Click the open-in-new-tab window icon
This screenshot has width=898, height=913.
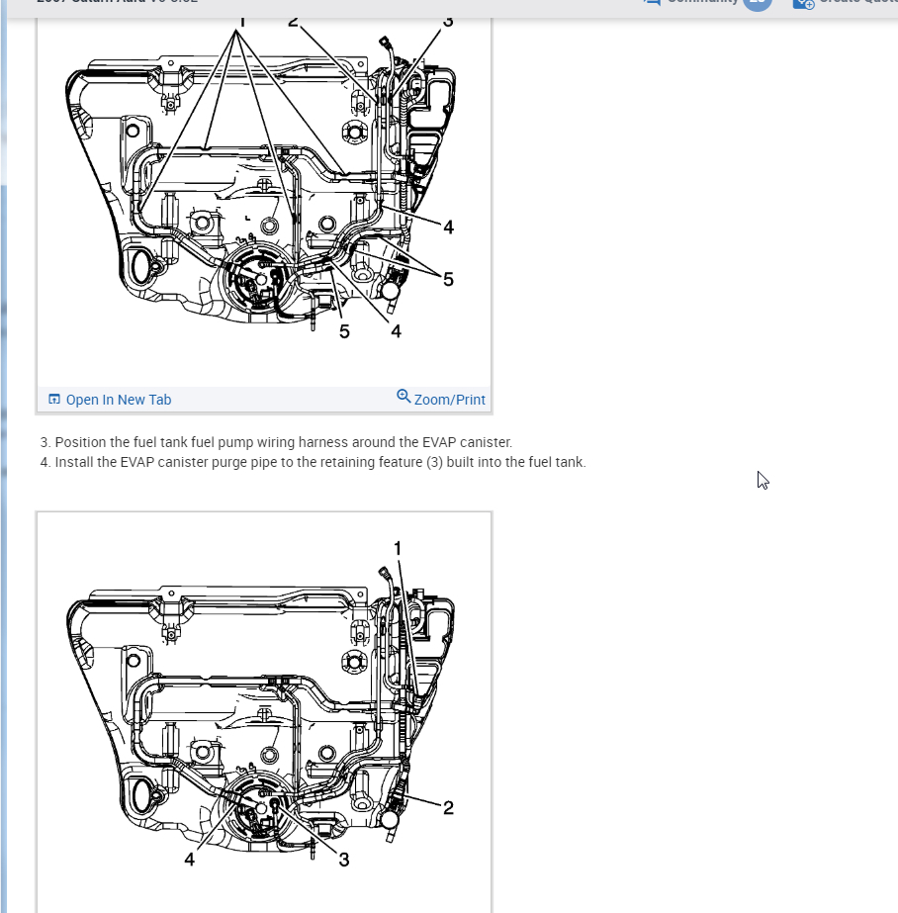(54, 399)
